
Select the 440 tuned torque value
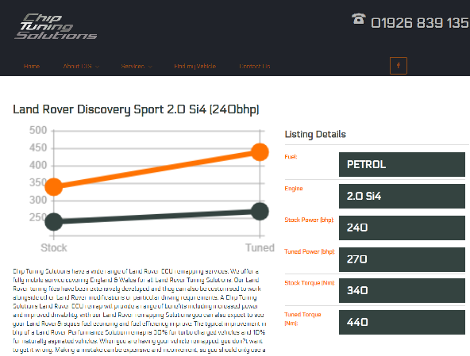(402, 322)
